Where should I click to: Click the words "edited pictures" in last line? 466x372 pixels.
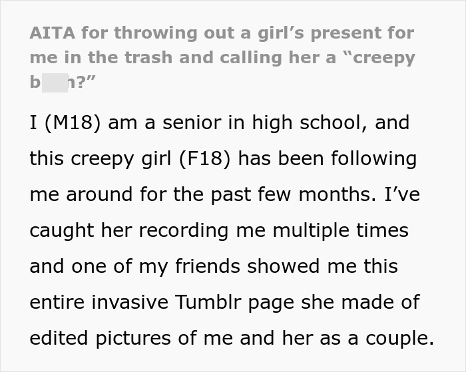click(101, 338)
